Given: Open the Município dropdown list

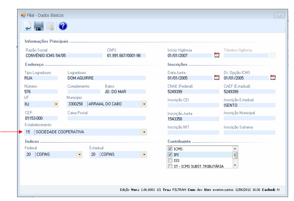Looking at the screenshot, I should click(x=144, y=104).
